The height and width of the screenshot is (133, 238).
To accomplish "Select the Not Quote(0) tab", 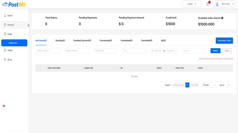I will tap(41, 40).
